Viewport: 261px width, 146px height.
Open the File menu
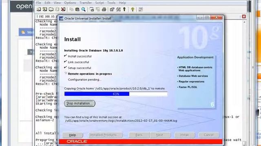pyautogui.click(x=38, y=3)
